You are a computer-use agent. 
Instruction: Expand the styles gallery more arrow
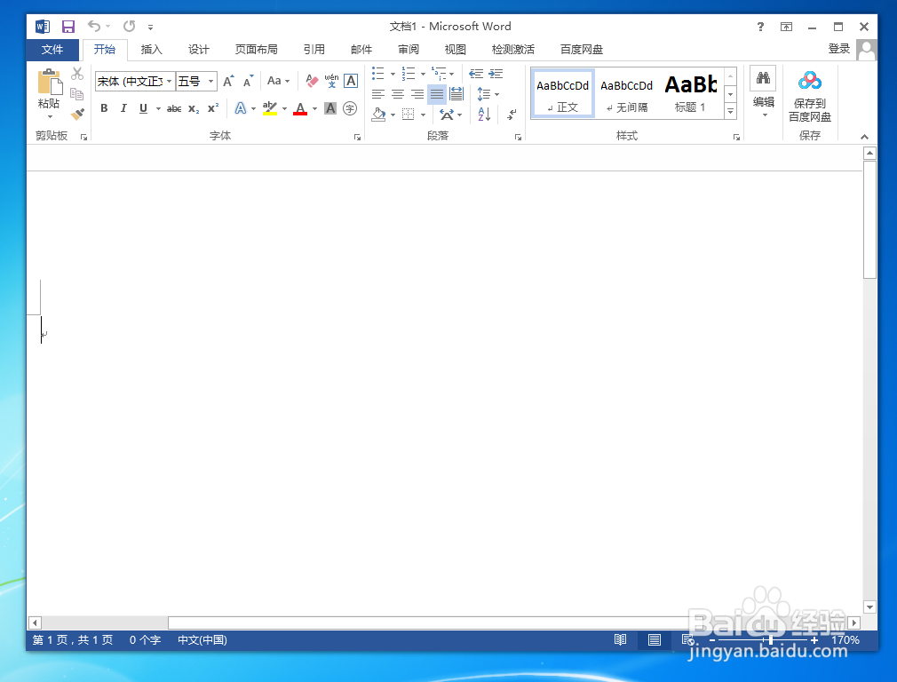(x=731, y=112)
